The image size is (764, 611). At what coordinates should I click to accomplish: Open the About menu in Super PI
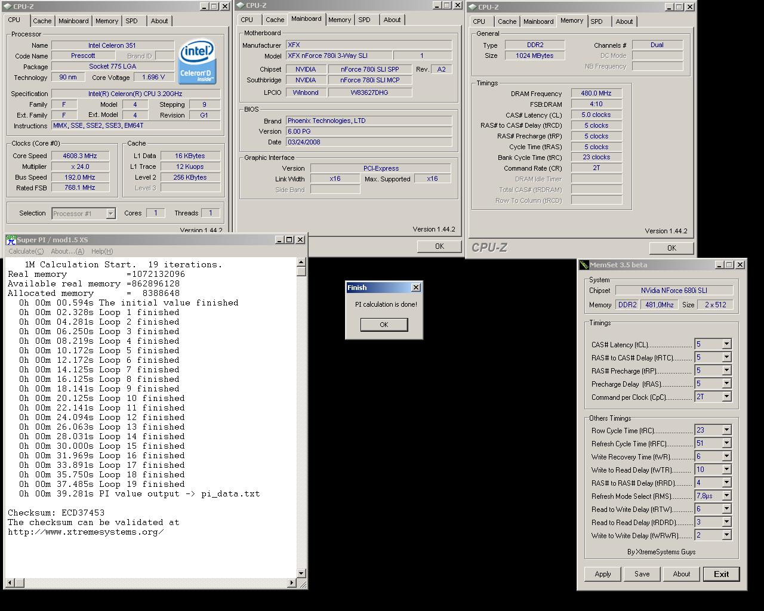(67, 251)
